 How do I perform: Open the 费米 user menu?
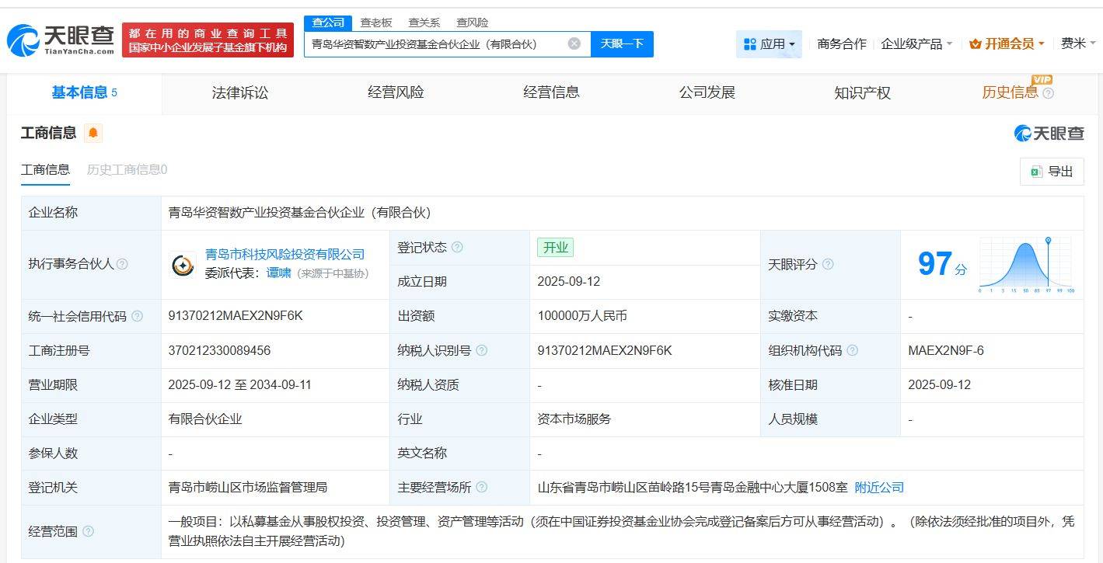[1078, 43]
